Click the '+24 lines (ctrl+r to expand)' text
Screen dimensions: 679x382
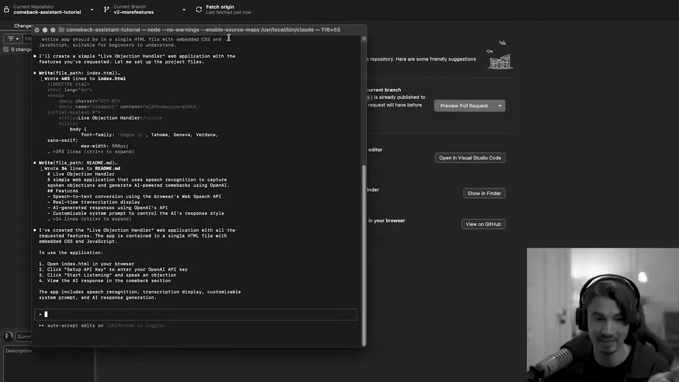(x=89, y=219)
